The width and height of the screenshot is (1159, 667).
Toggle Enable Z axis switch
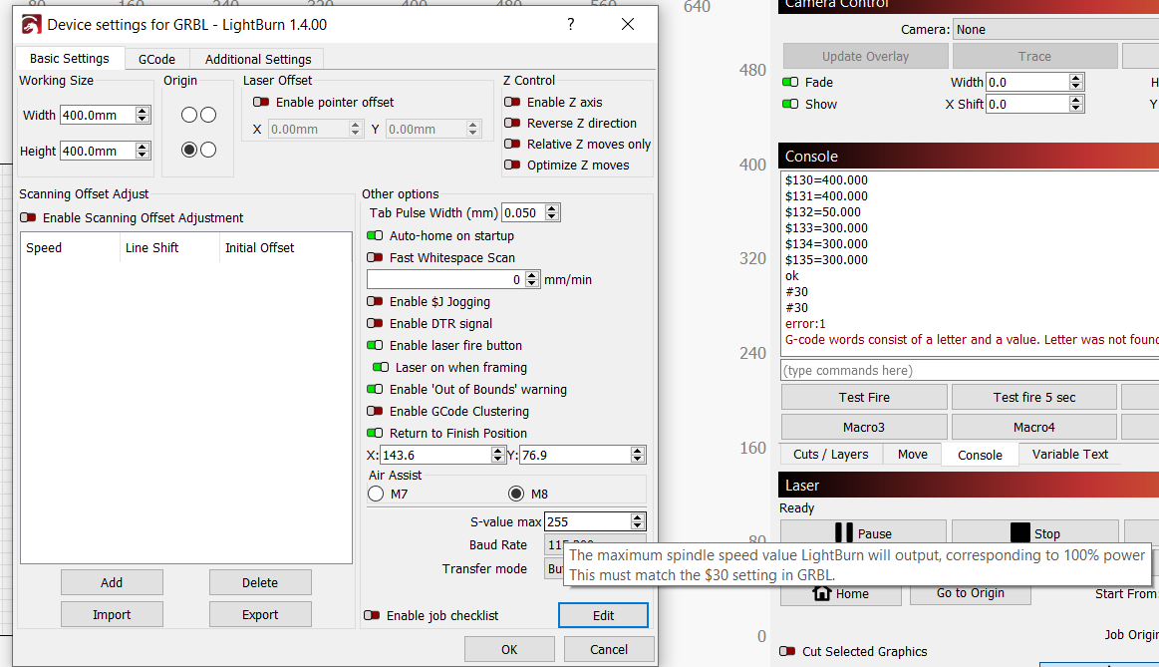pos(512,102)
